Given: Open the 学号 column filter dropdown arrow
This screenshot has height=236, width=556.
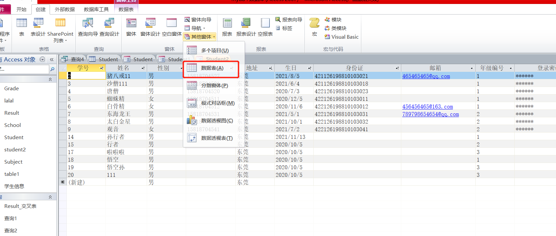Looking at the screenshot, I should point(102,68).
